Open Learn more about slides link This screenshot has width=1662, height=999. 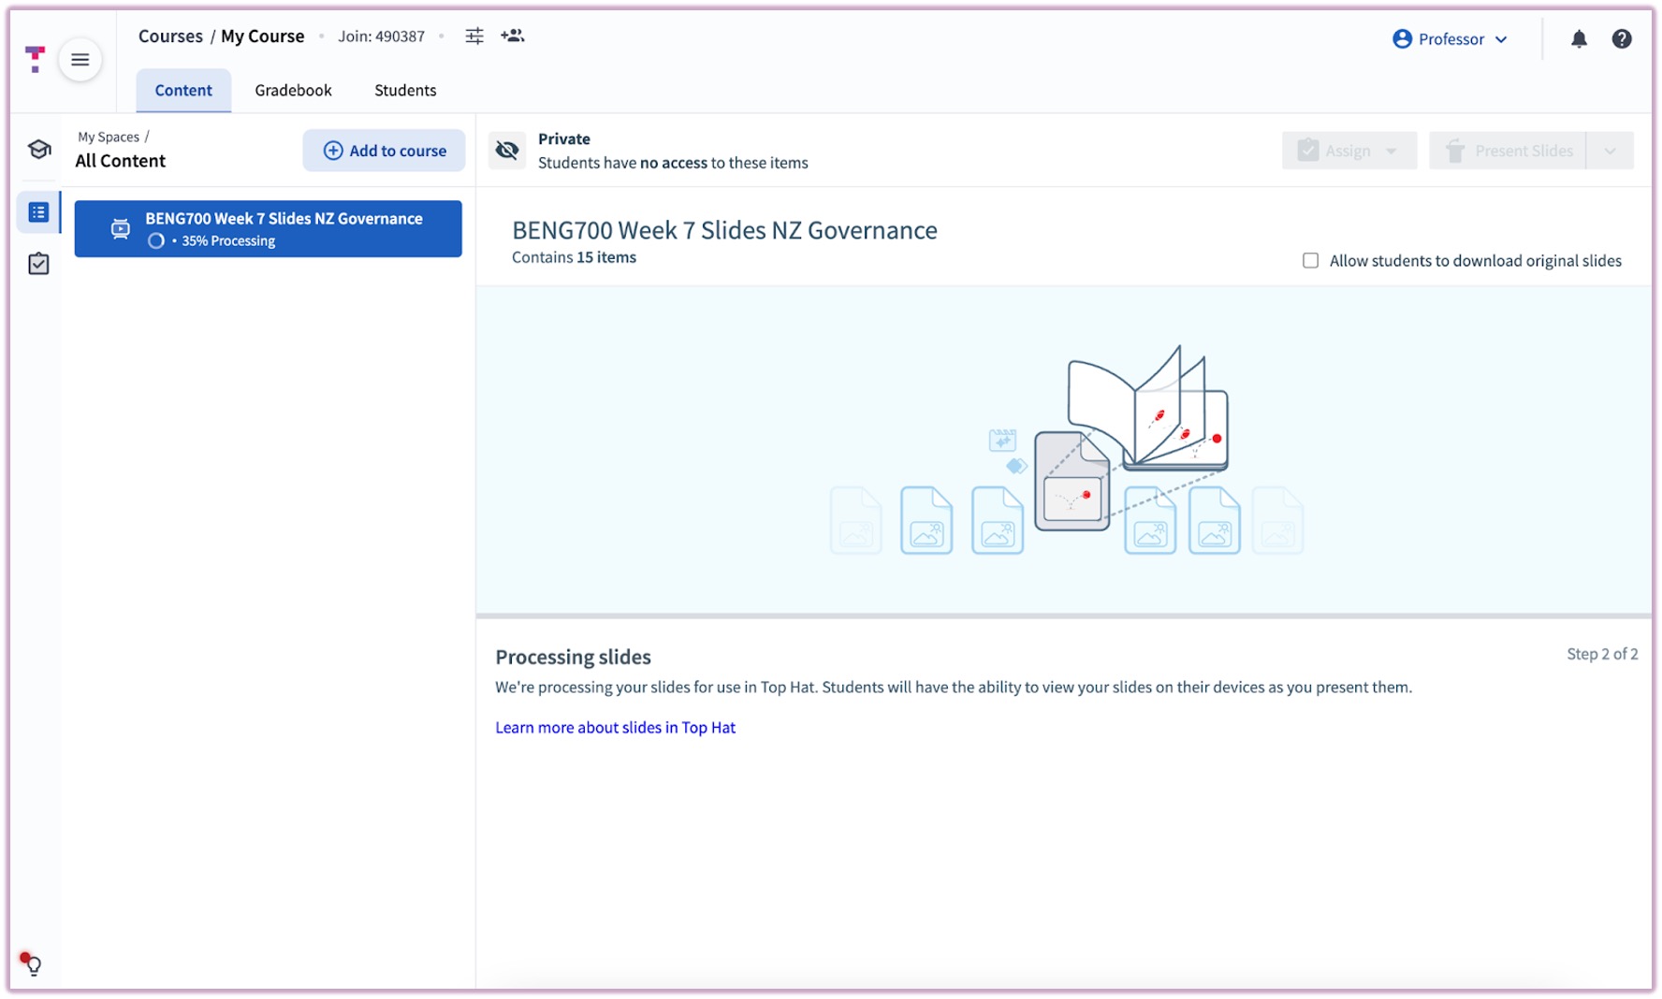615,728
